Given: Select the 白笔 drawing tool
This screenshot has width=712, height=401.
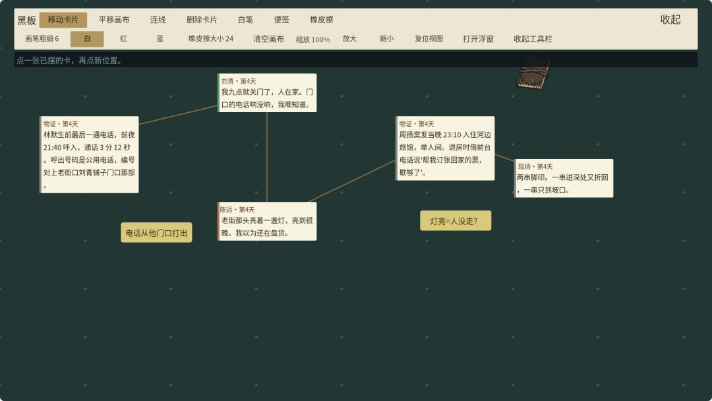Looking at the screenshot, I should pyautogui.click(x=245, y=20).
